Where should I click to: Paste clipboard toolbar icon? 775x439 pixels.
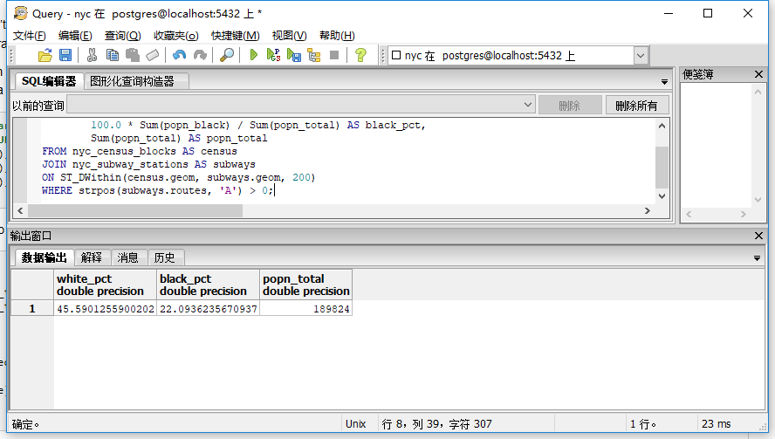pyautogui.click(x=133, y=55)
